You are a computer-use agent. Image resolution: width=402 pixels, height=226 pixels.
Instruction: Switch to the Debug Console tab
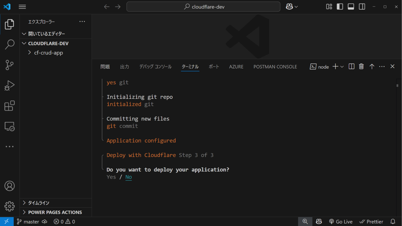pos(155,67)
